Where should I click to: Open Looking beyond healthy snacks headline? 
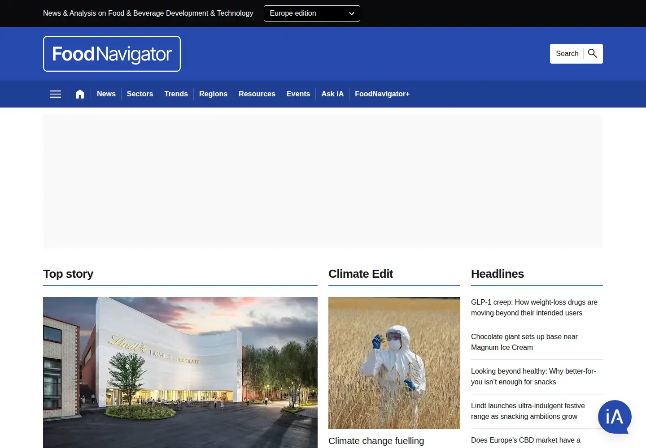pyautogui.click(x=533, y=377)
